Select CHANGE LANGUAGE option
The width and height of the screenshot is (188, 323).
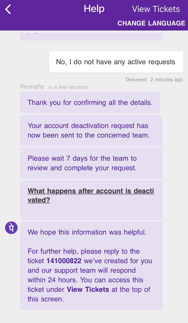(x=151, y=23)
